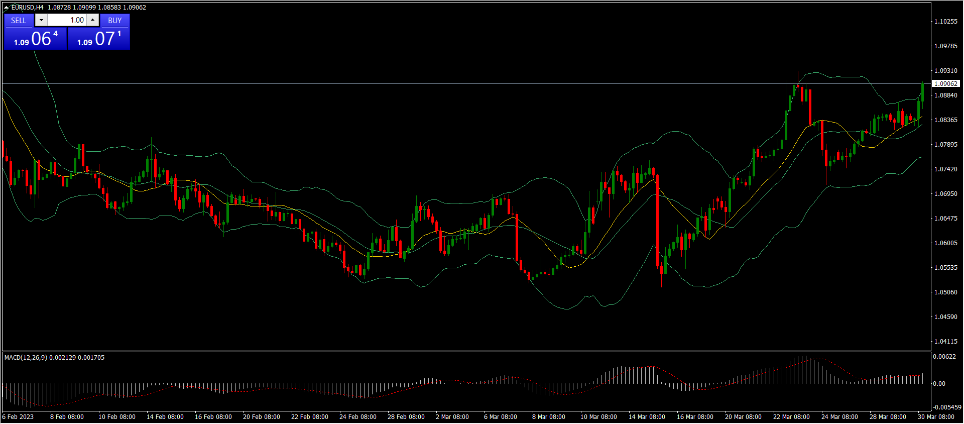Collapse the one-click trading panel triangle

[x=7, y=8]
